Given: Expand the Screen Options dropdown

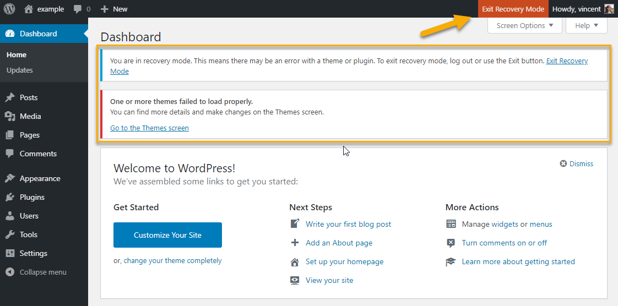Looking at the screenshot, I should pyautogui.click(x=524, y=26).
